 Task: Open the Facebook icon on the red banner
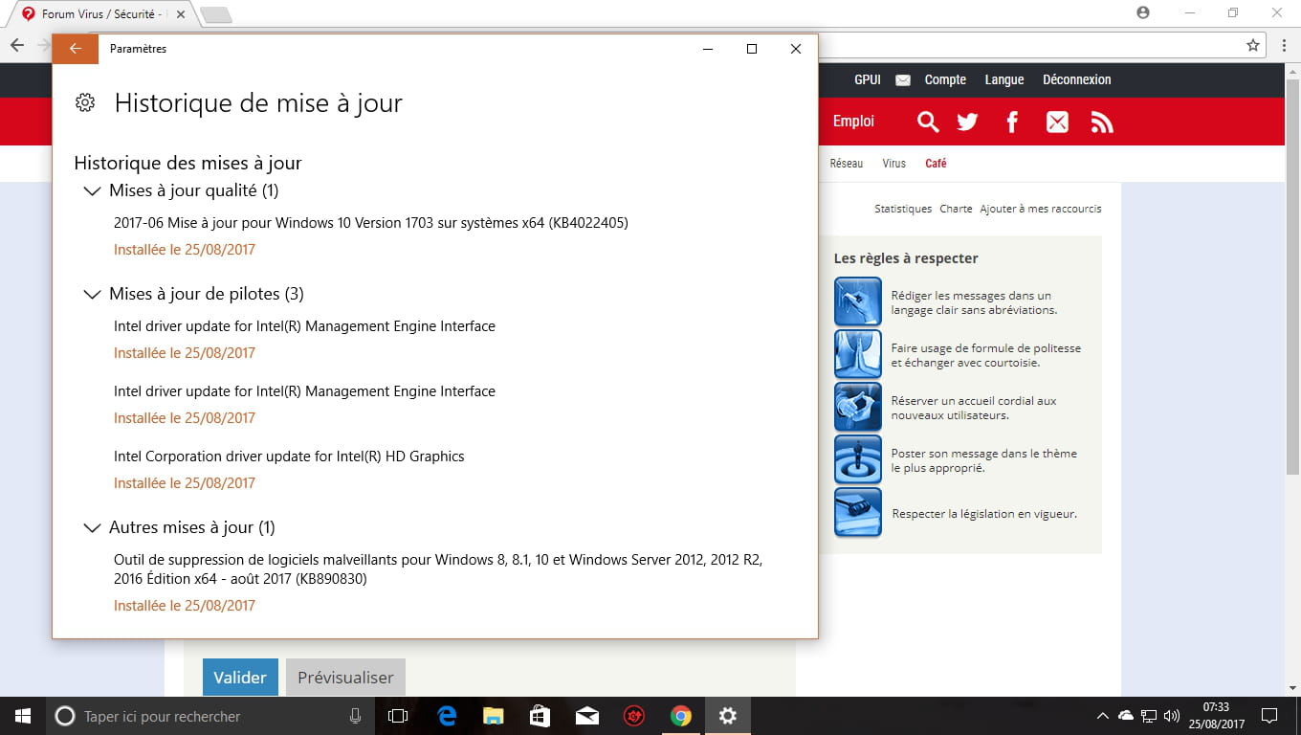click(x=1012, y=122)
